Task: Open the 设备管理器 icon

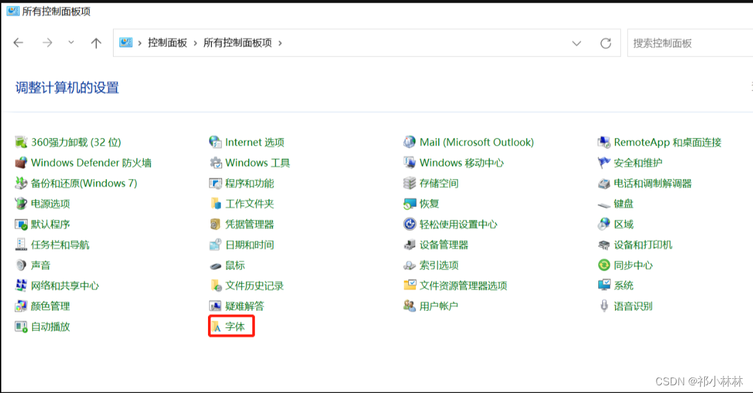Action: (409, 245)
